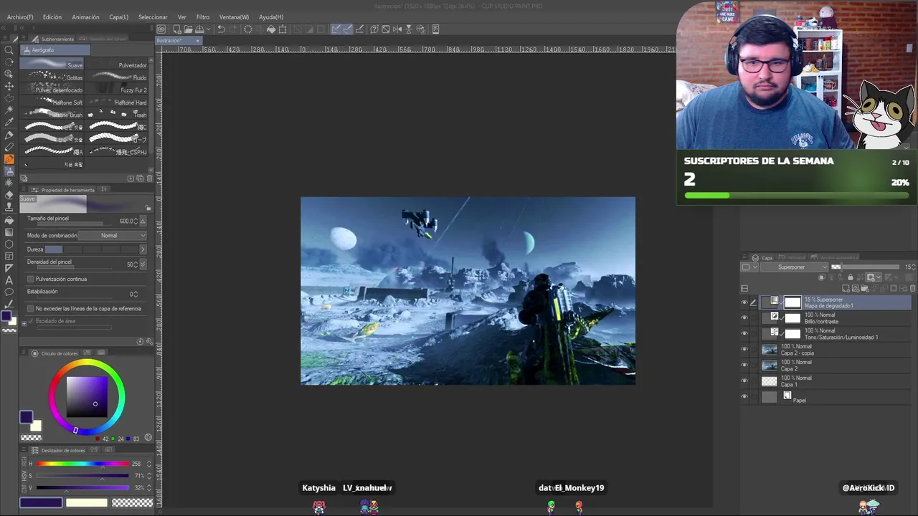This screenshot has width=918, height=516.
Task: Select the Eraser tool in toolbox
Action: pyautogui.click(x=9, y=195)
